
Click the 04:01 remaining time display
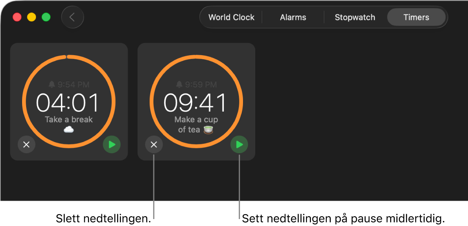click(68, 102)
